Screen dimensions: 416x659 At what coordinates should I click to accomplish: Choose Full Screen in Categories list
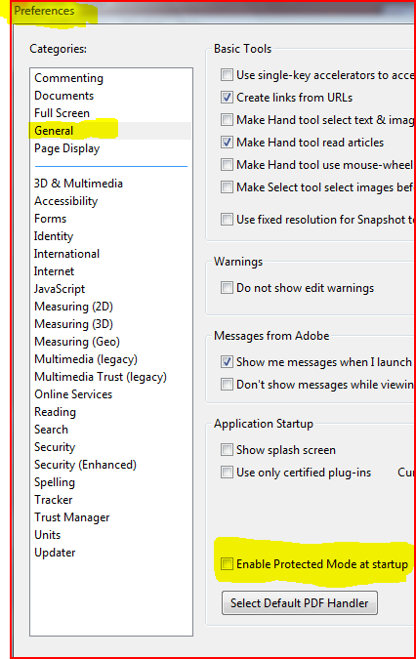[62, 113]
